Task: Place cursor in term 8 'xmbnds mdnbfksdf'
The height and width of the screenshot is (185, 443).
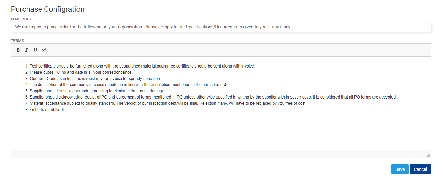Action: tap(47, 110)
